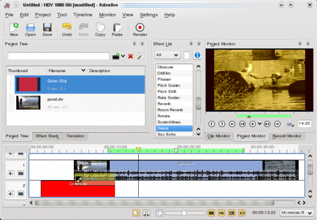This screenshot has height=220, width=317.
Task: Select the razor scissors tool in the status bar
Action: click(147, 213)
